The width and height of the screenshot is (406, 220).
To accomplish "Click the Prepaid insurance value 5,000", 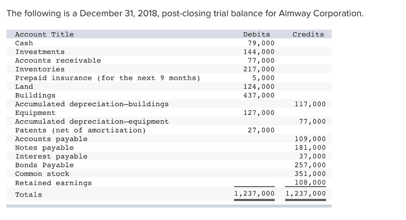I will click(263, 78).
